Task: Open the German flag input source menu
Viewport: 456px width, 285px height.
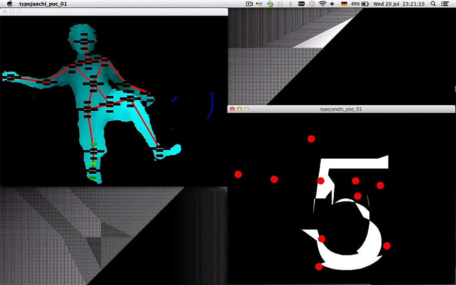Action: (x=344, y=4)
